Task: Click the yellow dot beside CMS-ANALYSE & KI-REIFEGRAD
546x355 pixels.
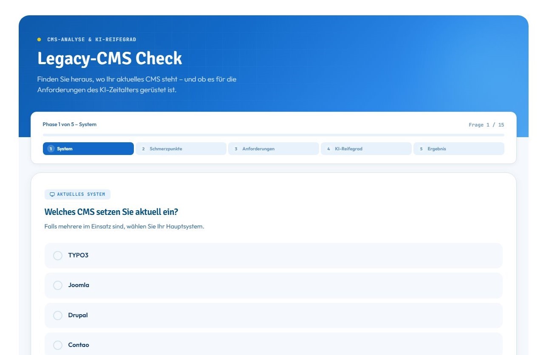Action: coord(40,39)
